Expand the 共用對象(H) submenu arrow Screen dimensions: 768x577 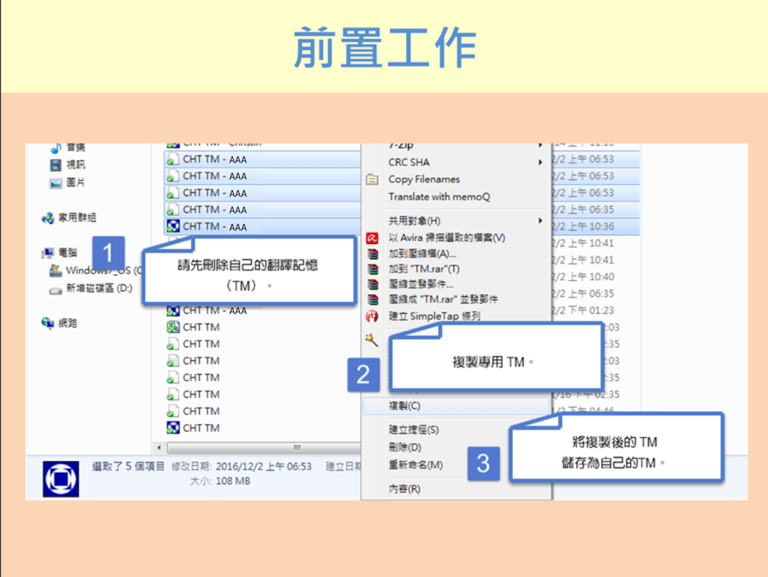click(540, 221)
